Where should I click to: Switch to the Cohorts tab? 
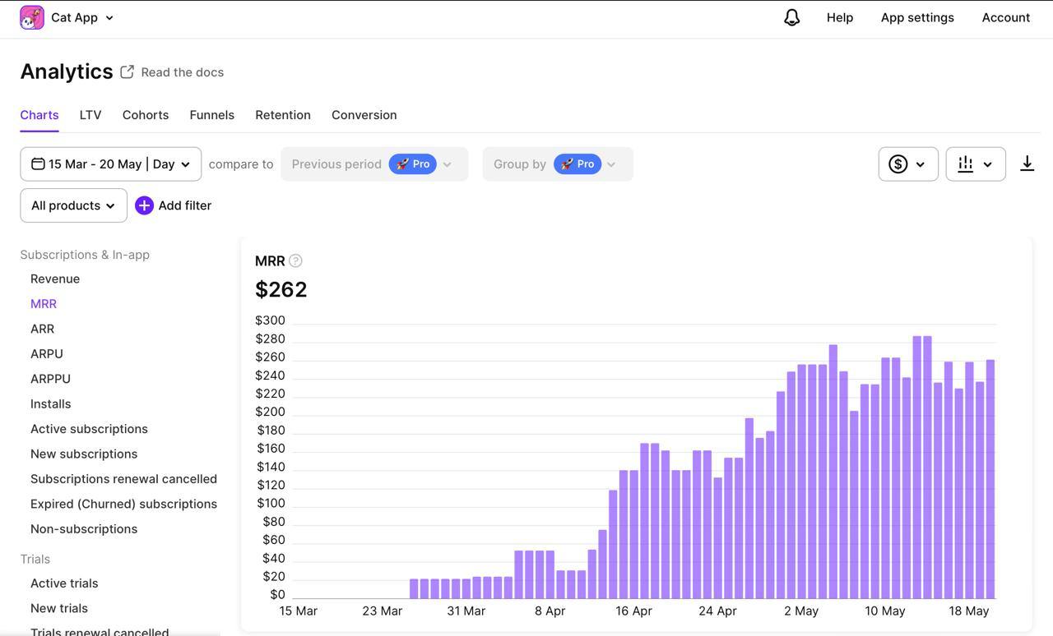146,115
